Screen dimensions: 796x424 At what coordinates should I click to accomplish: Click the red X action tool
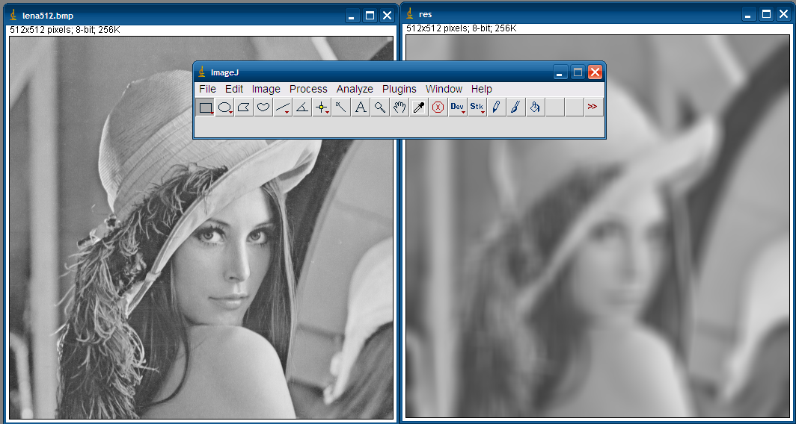click(438, 107)
